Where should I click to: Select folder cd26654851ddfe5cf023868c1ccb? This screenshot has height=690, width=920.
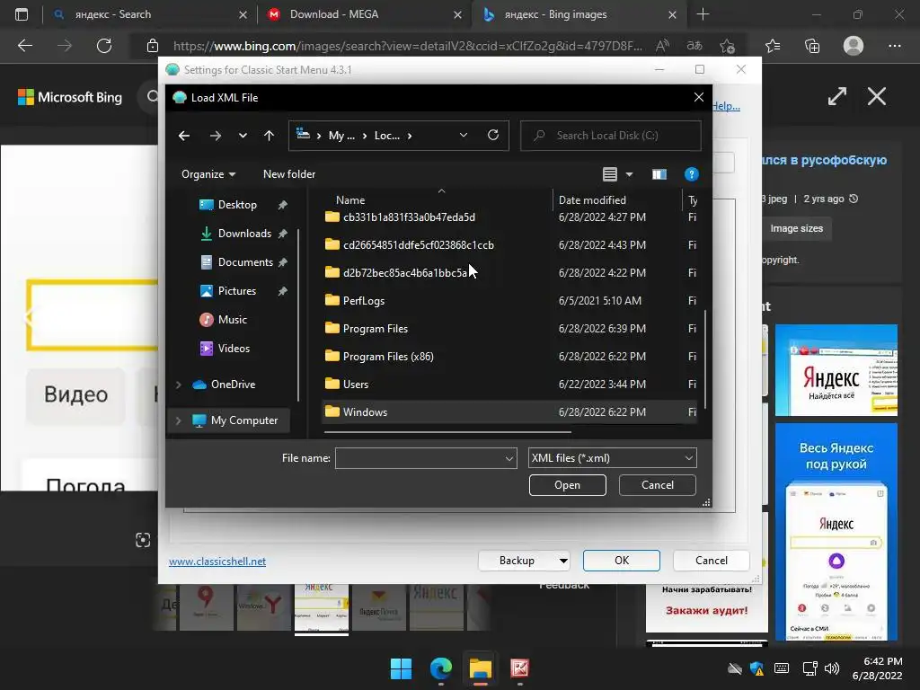(x=419, y=244)
